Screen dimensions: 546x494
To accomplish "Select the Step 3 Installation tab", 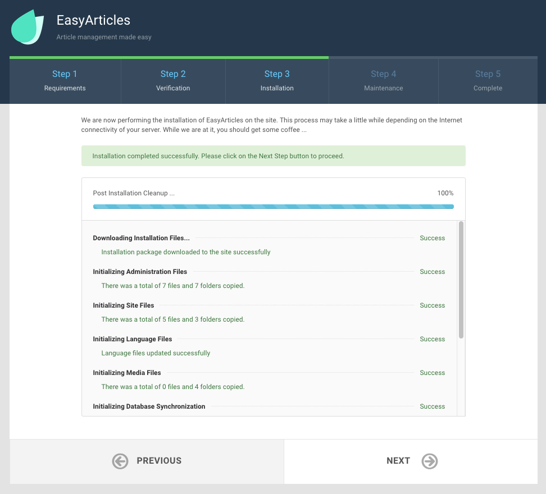I will (277, 81).
